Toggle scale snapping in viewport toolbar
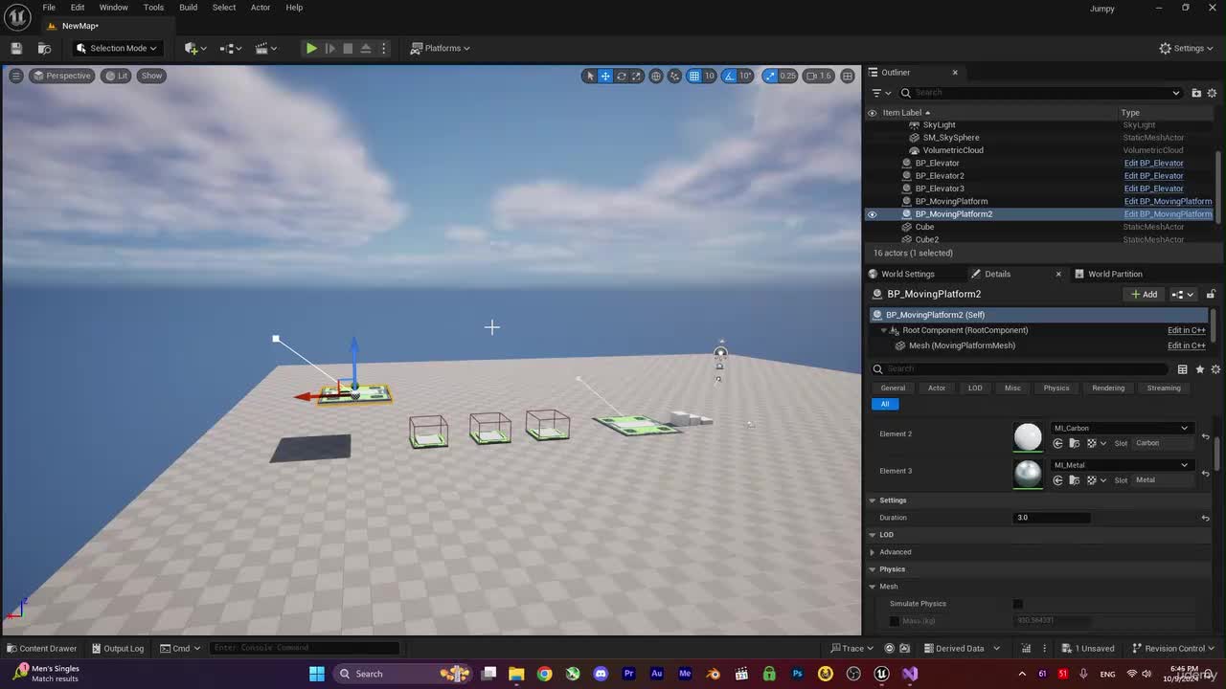The image size is (1226, 689). tap(770, 76)
